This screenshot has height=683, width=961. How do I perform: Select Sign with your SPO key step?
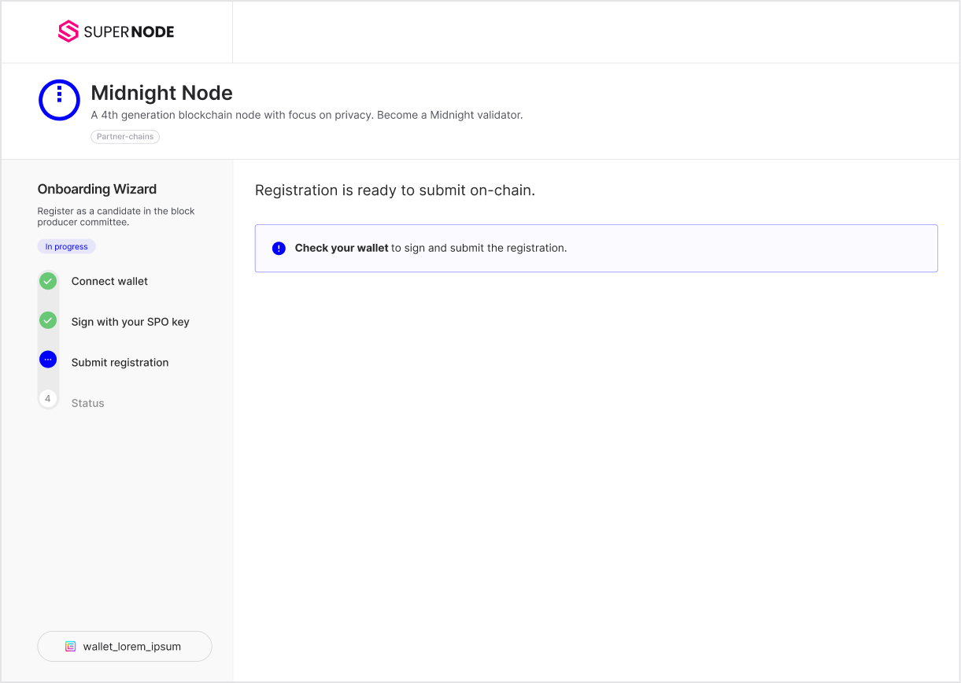[x=130, y=322]
